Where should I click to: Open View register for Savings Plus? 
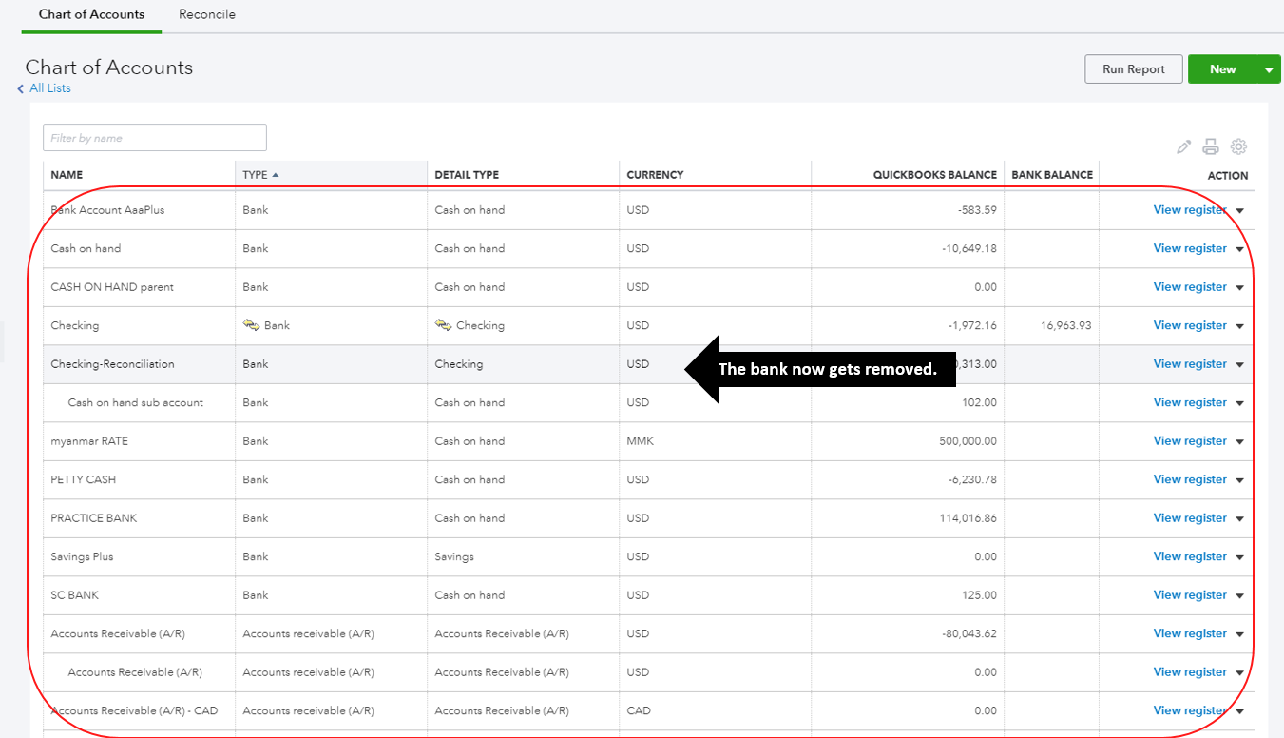click(1189, 556)
